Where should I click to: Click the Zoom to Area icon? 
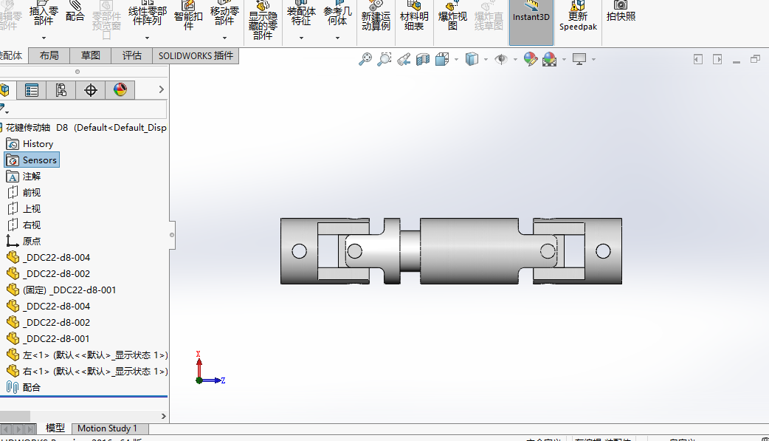(x=384, y=59)
